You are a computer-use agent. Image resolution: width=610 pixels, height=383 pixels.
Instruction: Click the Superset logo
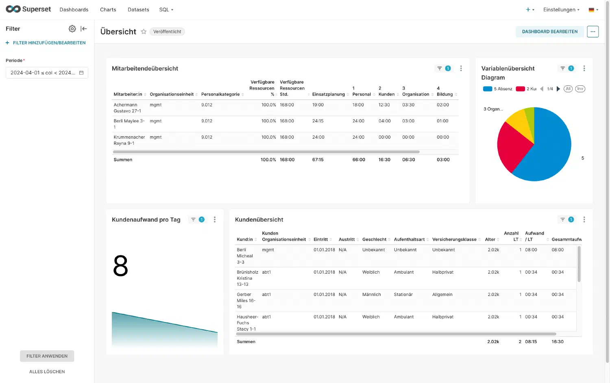pos(28,9)
